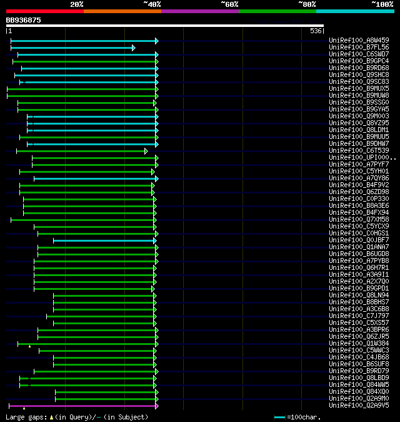Click the UniRef100_C7J797 label
Screen dimensions: 400x422
point(359,316)
